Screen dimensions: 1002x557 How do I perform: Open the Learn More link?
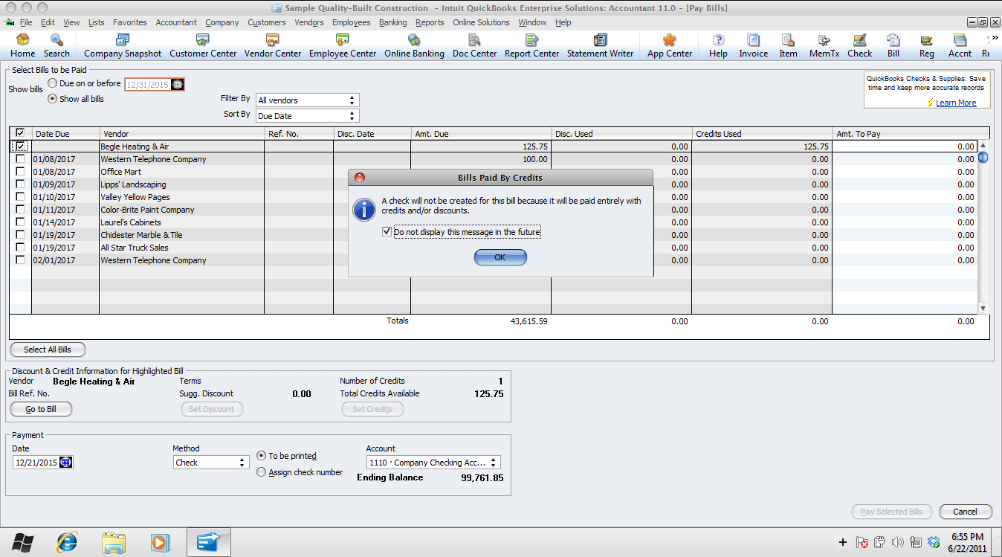(x=956, y=103)
